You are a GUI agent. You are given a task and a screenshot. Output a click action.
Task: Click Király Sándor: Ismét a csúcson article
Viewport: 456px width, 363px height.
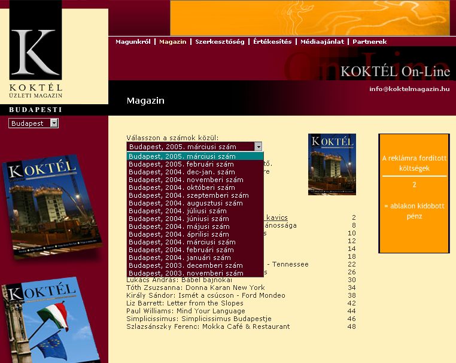[x=206, y=295]
